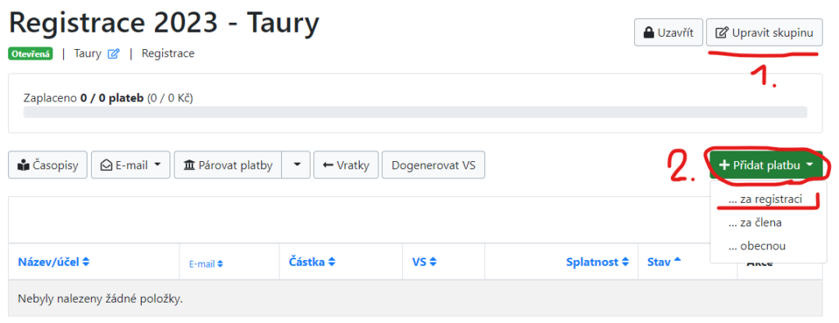Viewport: 839px width, 323px height.
Task: Click the edit icon on Upravit skupinu
Action: tap(723, 33)
